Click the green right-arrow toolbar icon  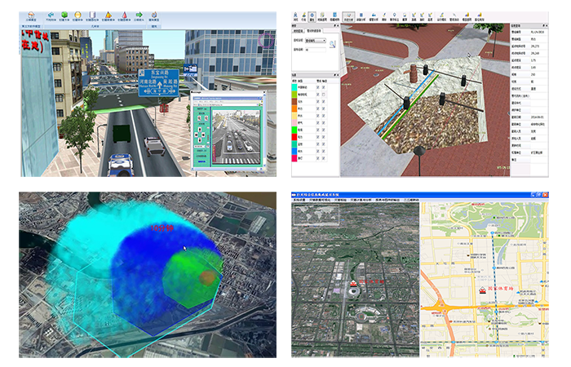click(x=139, y=14)
